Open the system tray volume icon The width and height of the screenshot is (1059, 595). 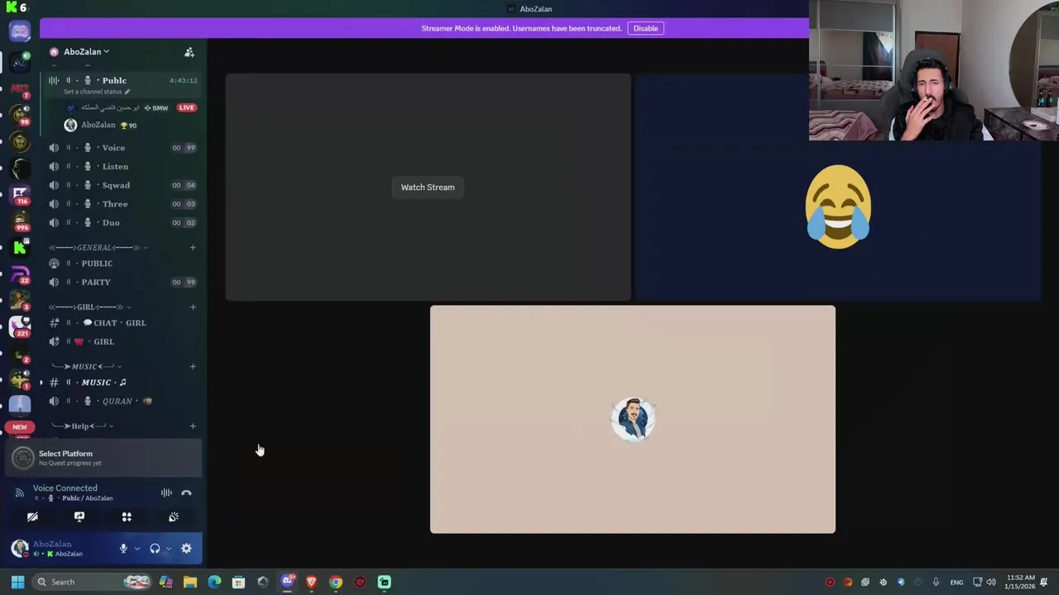991,582
